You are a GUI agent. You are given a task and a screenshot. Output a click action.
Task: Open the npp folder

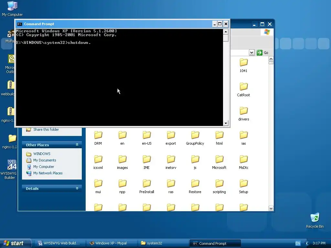tap(122, 187)
